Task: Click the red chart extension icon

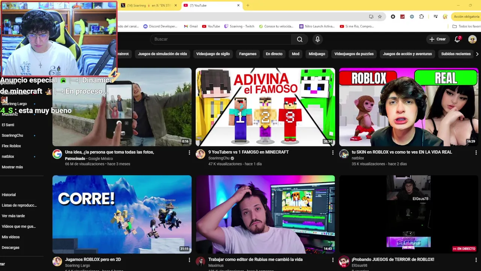Action: (402, 17)
